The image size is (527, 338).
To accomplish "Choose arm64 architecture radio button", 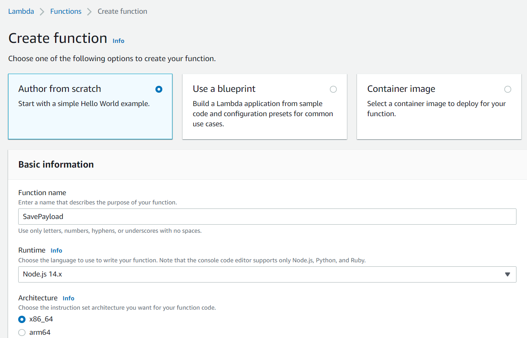I will [x=22, y=333].
